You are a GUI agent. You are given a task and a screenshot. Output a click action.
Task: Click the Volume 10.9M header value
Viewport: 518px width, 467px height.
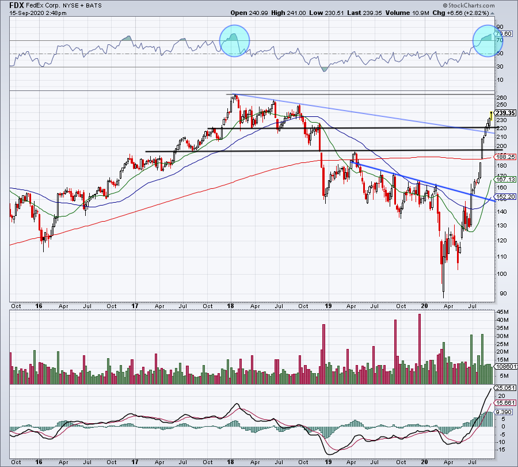tap(407, 13)
